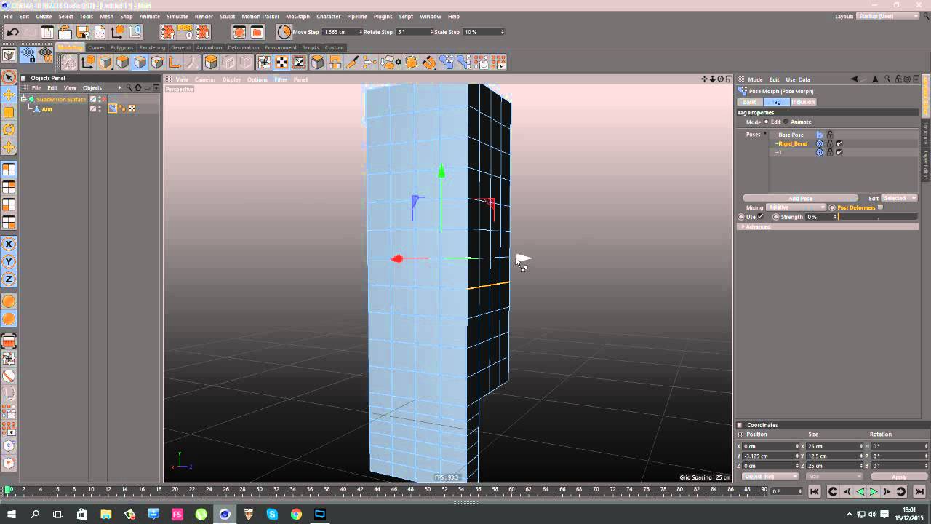
Task: Toggle the Use checkbox
Action: point(761,217)
